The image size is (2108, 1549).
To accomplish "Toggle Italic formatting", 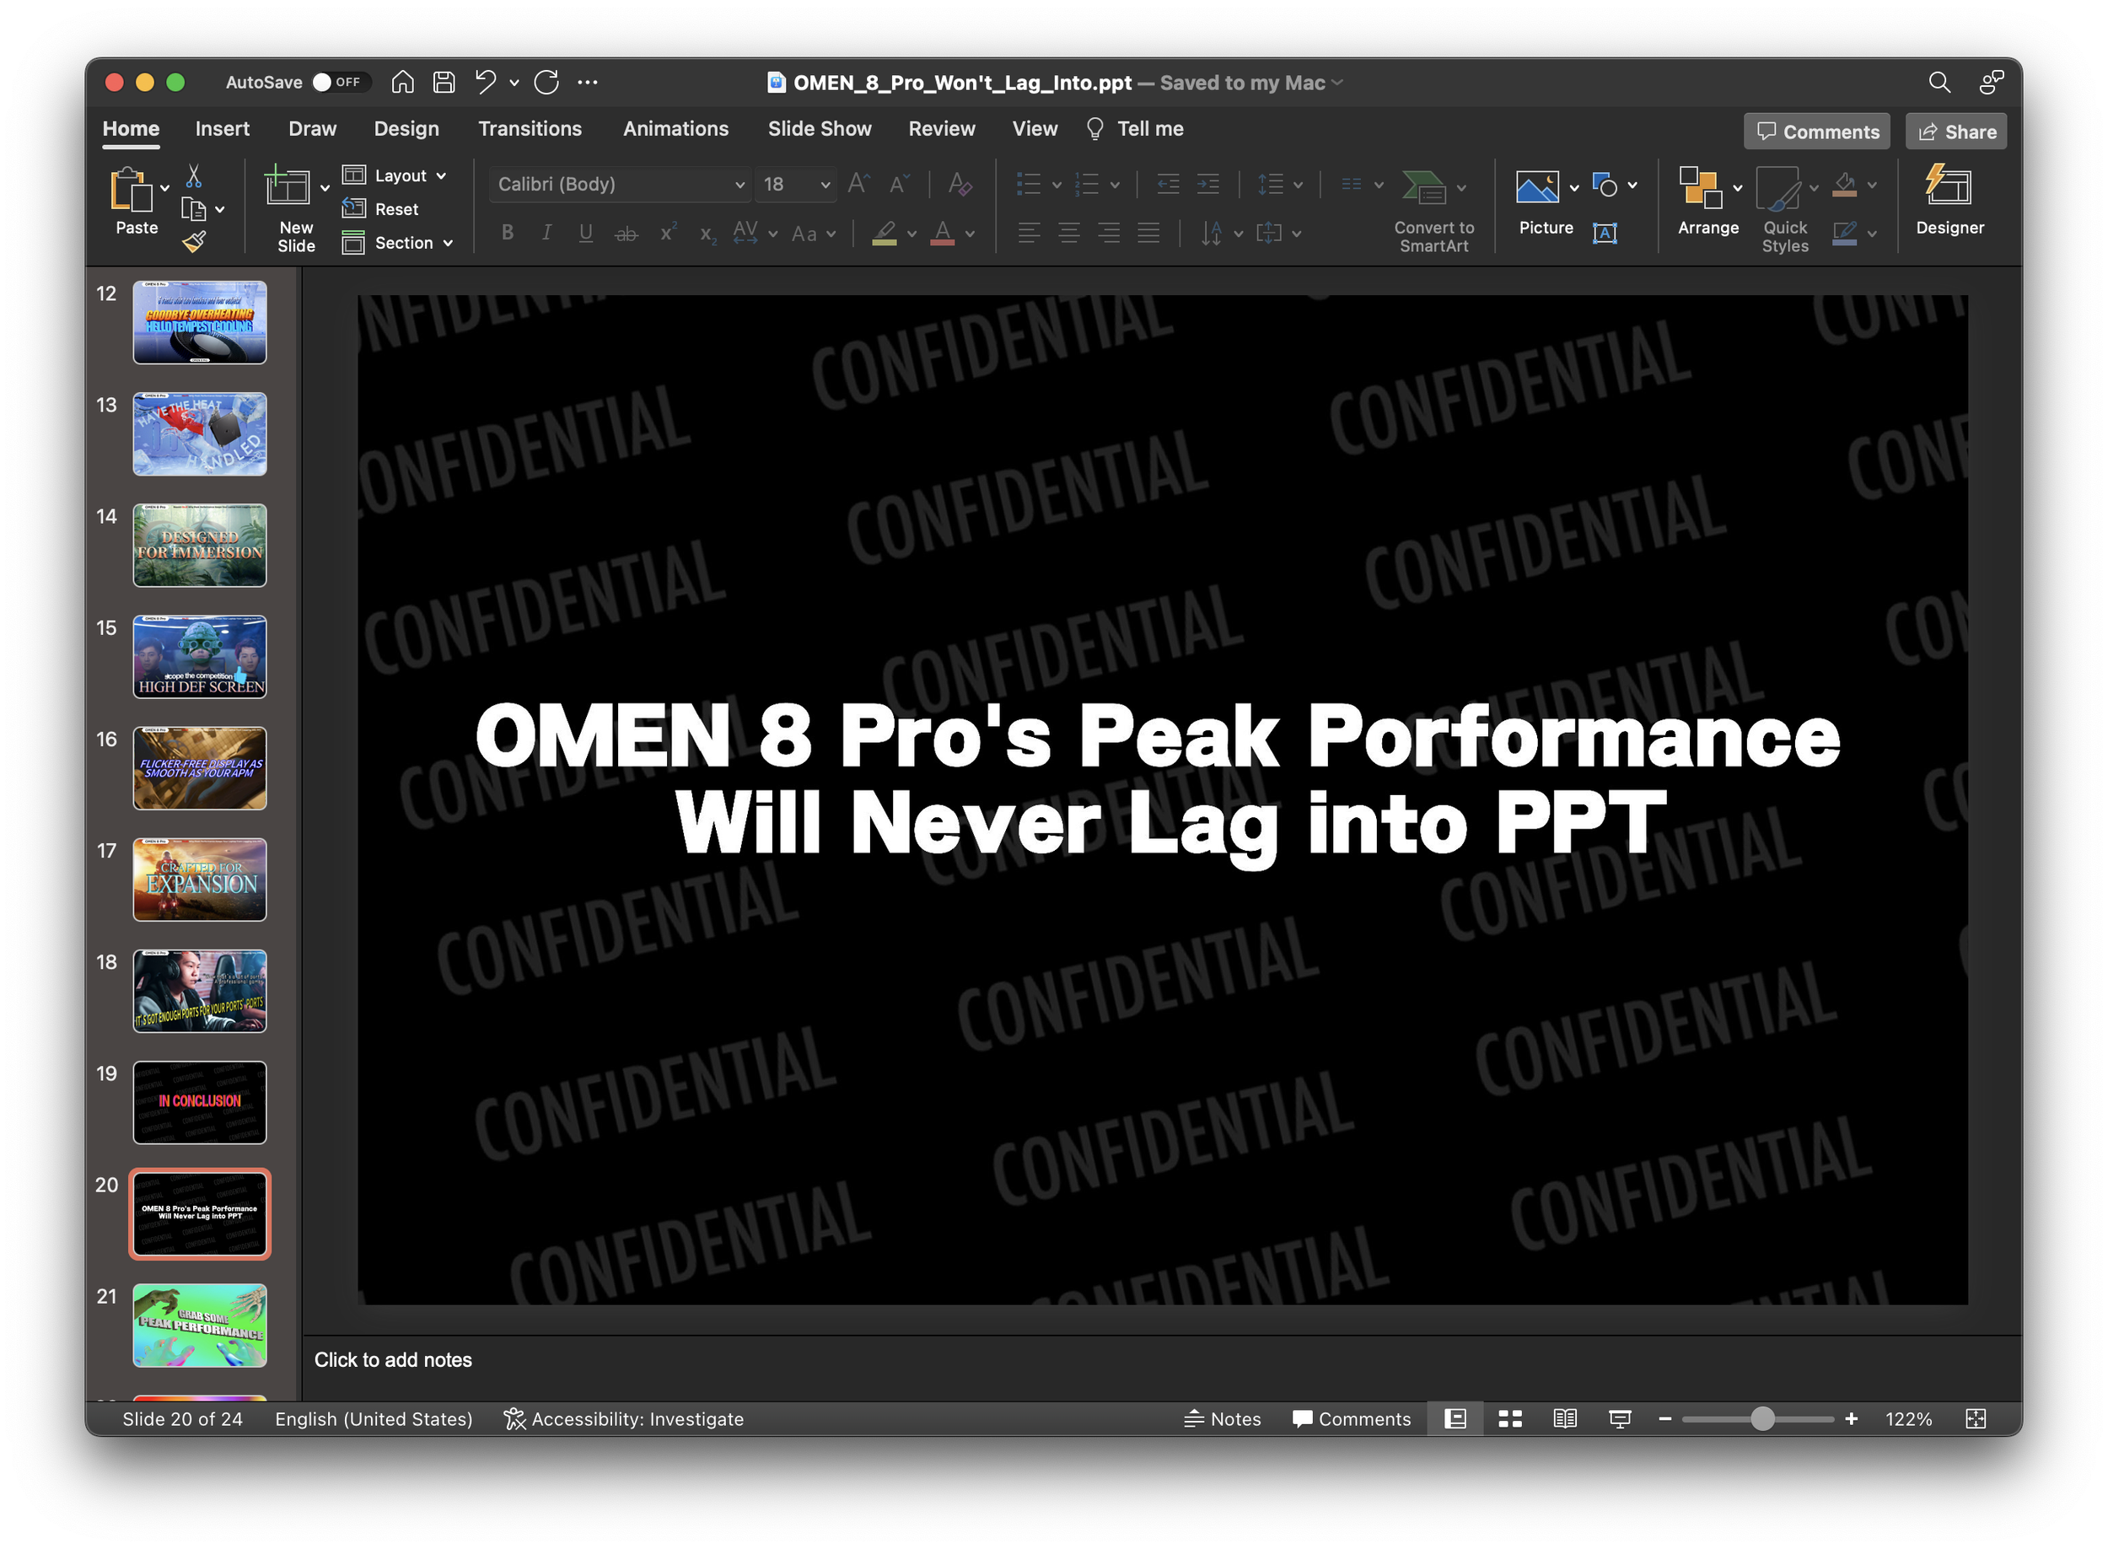I will click(x=546, y=234).
